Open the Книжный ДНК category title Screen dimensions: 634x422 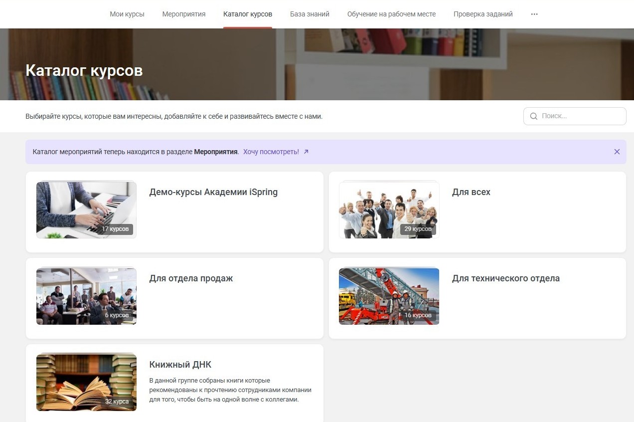(x=180, y=365)
